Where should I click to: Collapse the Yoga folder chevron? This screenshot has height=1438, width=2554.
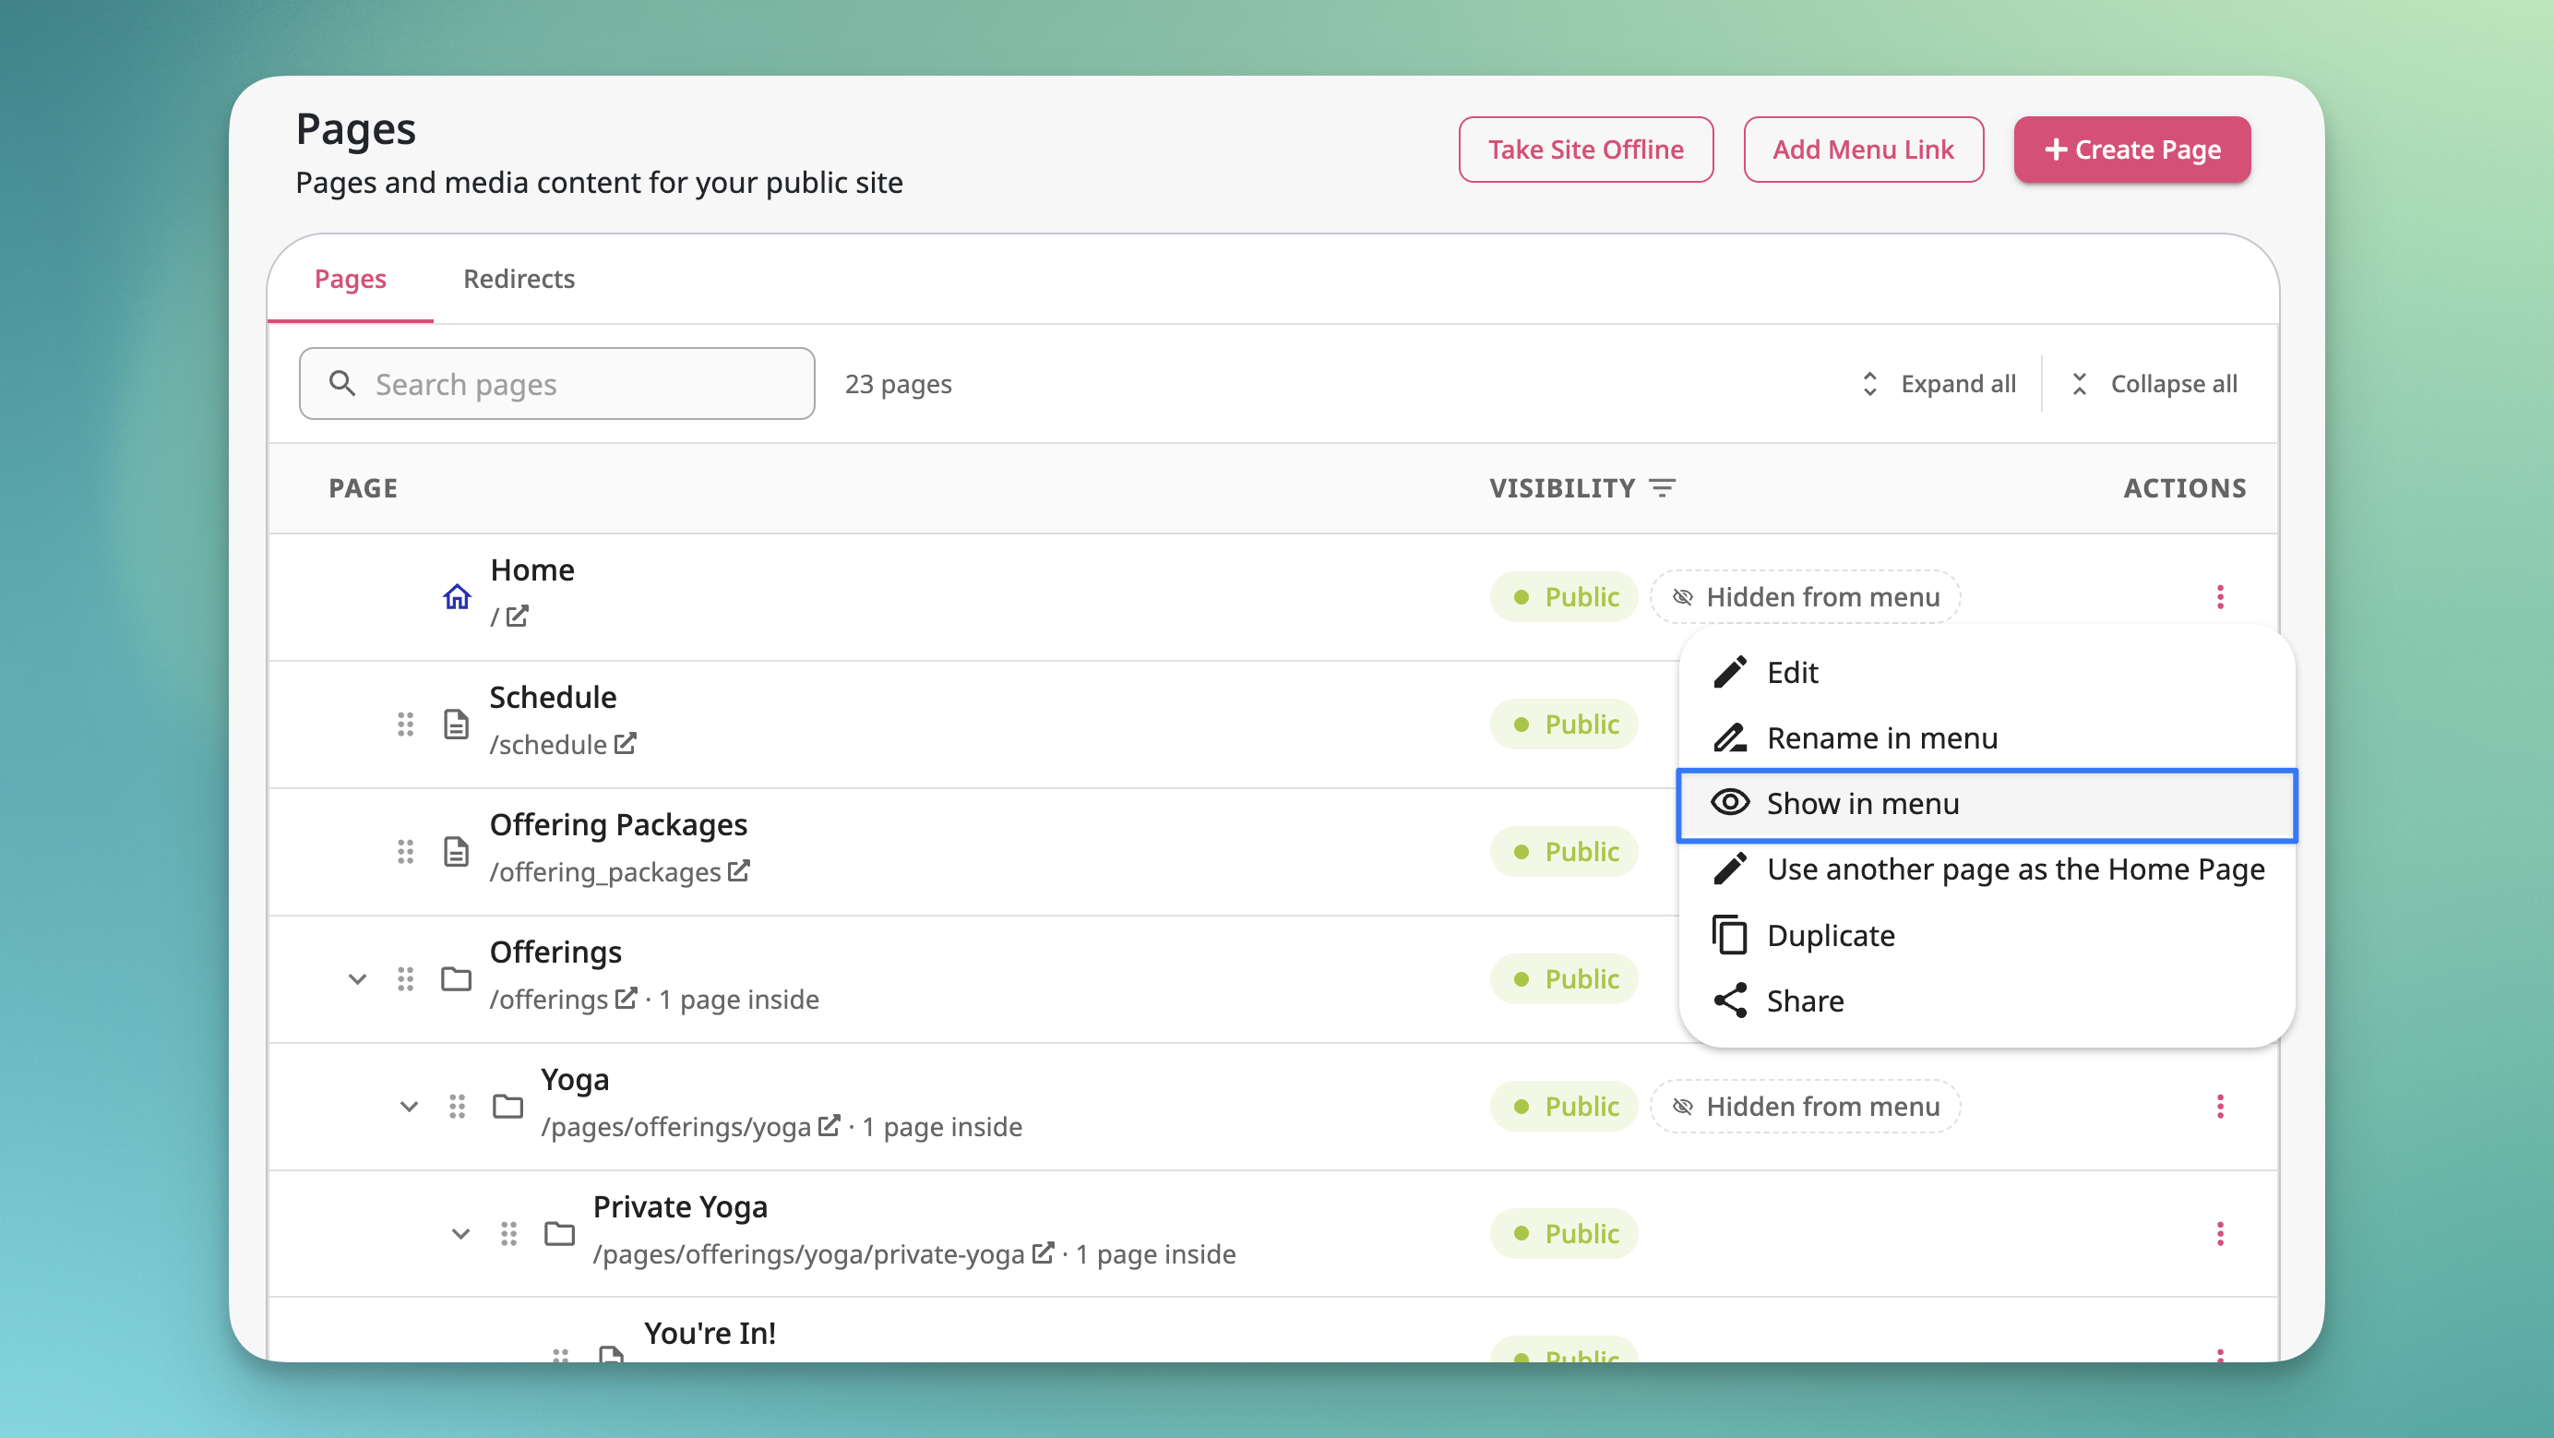(409, 1106)
